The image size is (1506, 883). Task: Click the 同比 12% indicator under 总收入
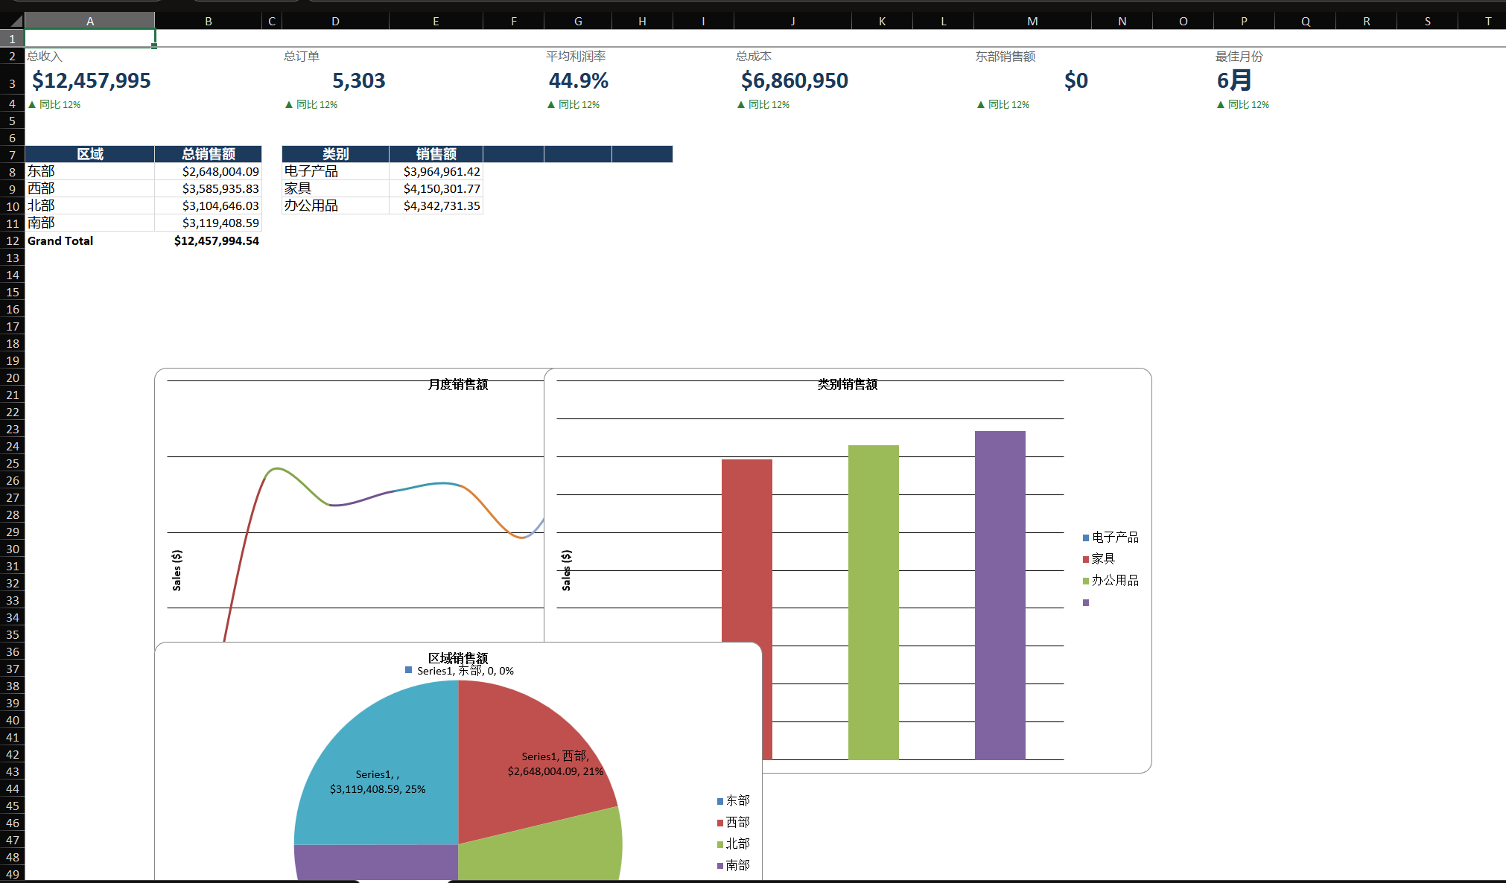point(54,104)
